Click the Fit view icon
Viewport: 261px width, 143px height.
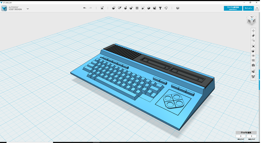pyautogui.click(x=253, y=46)
